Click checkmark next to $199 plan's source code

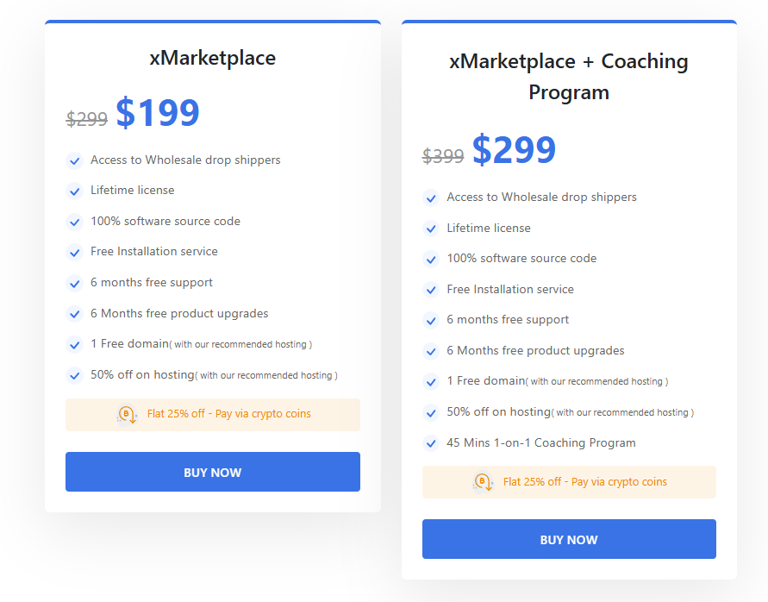[x=75, y=222]
